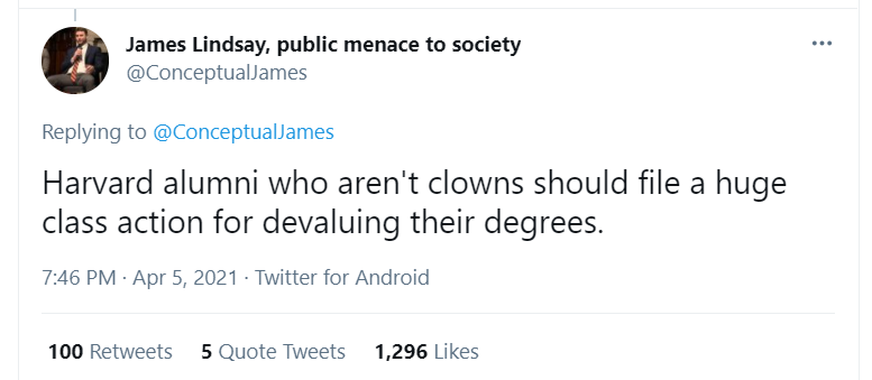Click the thread connector line above the avatar
Image resolution: width=872 pixels, height=380 pixels.
[75, 15]
